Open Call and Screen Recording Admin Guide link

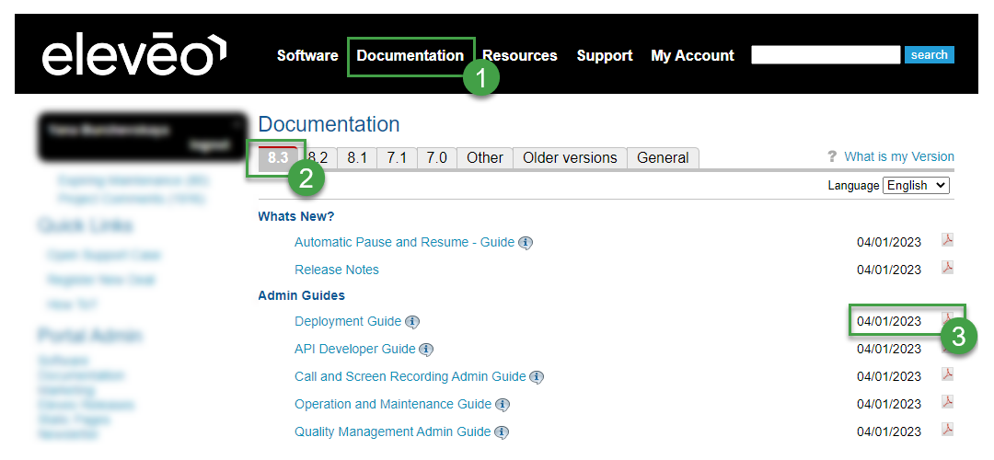(x=410, y=376)
